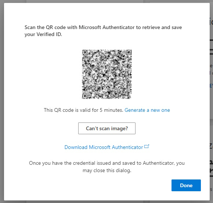Click the external link icon beside Authenticator download
The height and width of the screenshot is (203, 213).
coord(147,146)
